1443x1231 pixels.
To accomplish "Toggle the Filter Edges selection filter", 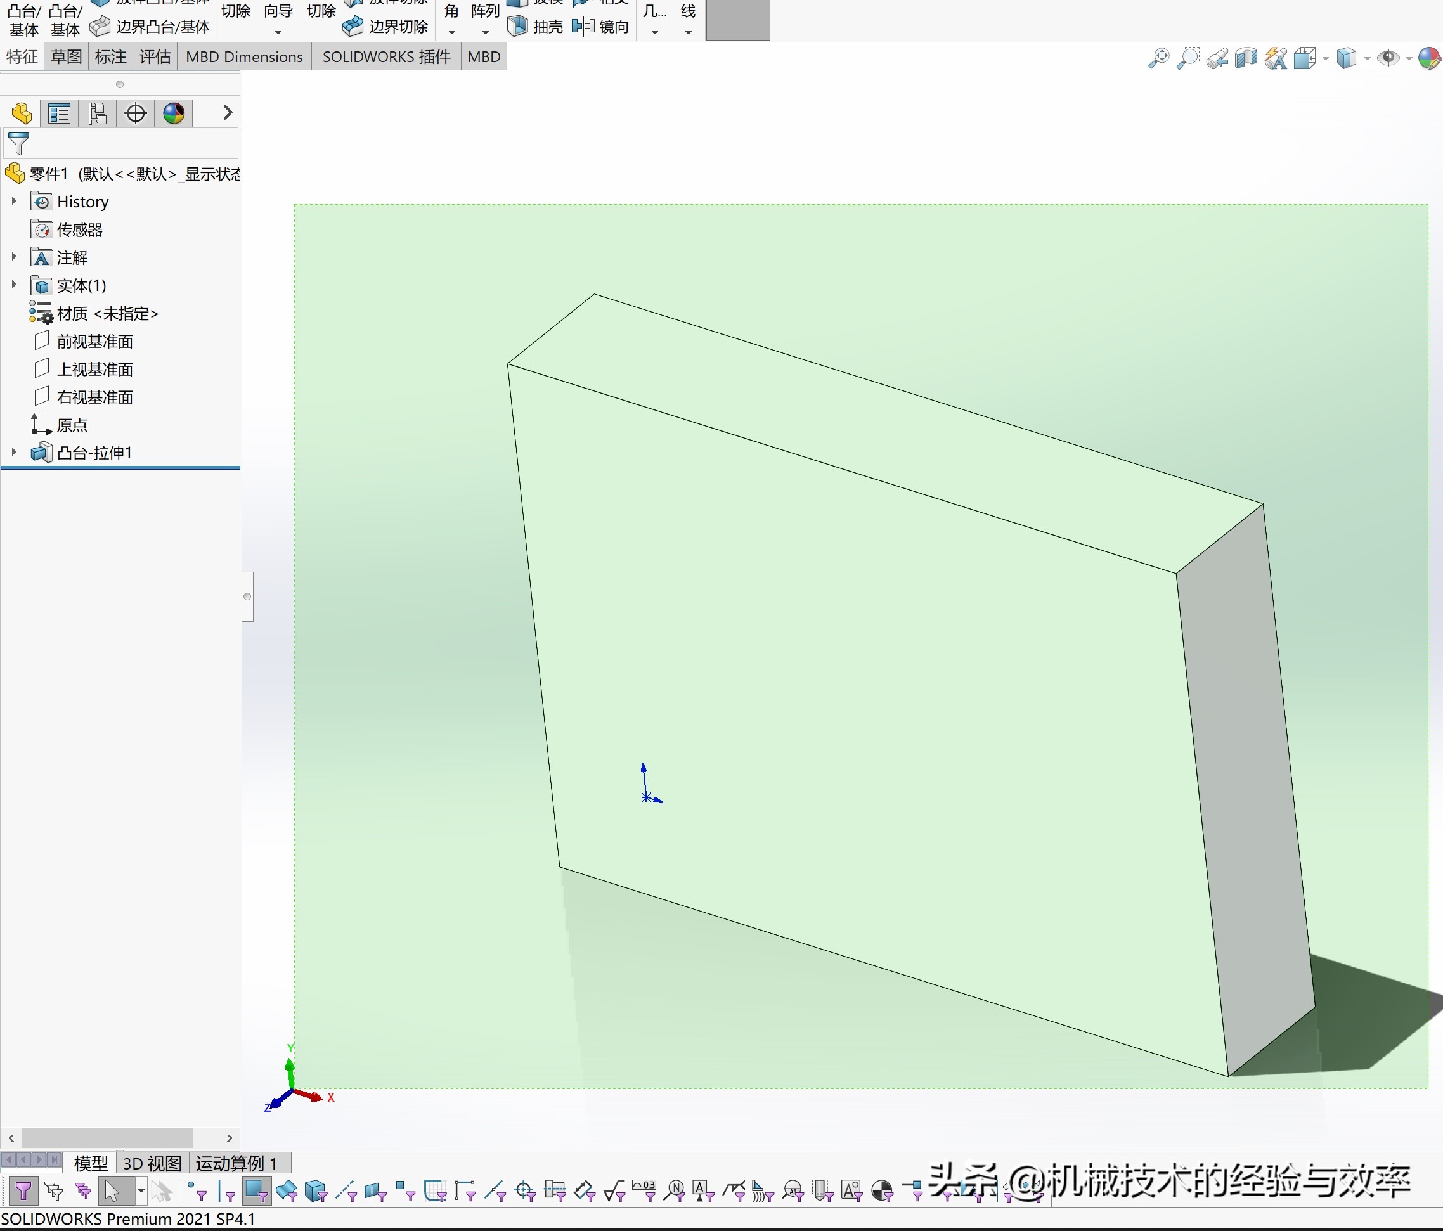I will click(x=226, y=1192).
